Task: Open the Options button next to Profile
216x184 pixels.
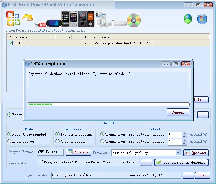Action: (196, 153)
